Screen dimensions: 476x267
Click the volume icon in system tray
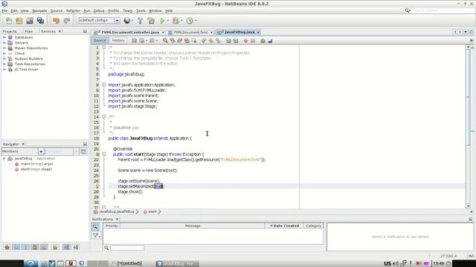[396, 264]
